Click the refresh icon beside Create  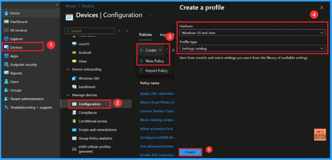[168, 50]
